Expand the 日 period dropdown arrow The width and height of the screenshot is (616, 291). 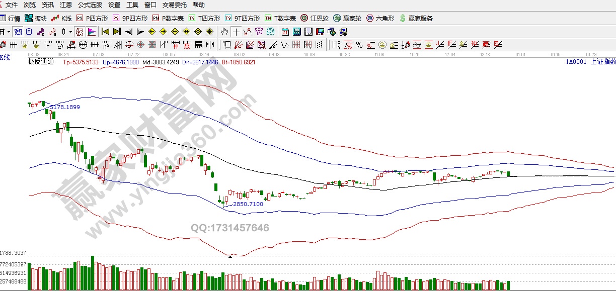click(x=9, y=32)
